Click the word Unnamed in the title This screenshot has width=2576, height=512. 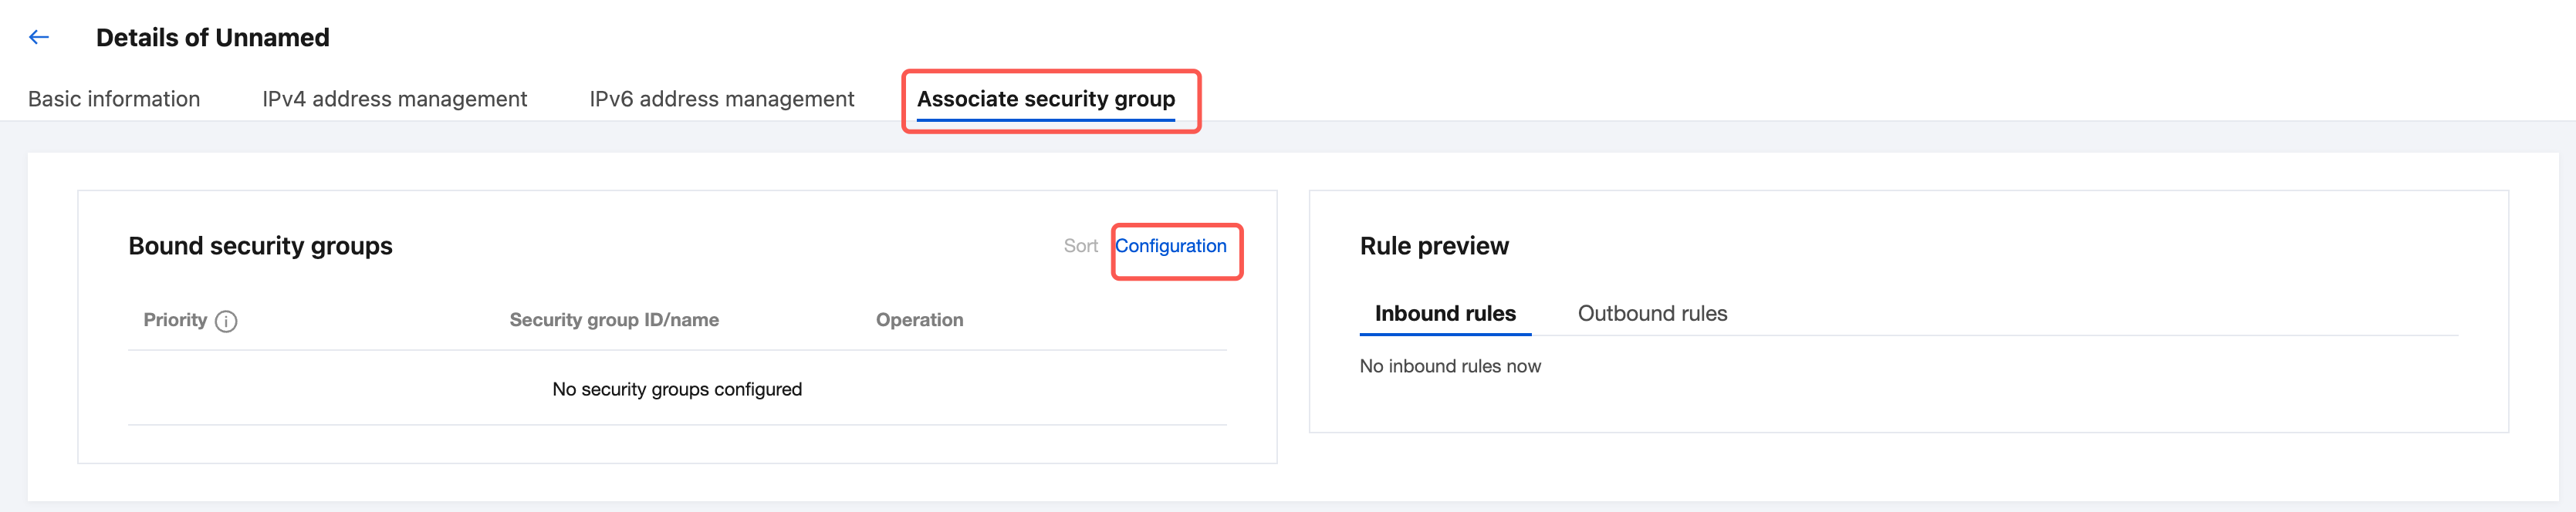[x=271, y=38]
